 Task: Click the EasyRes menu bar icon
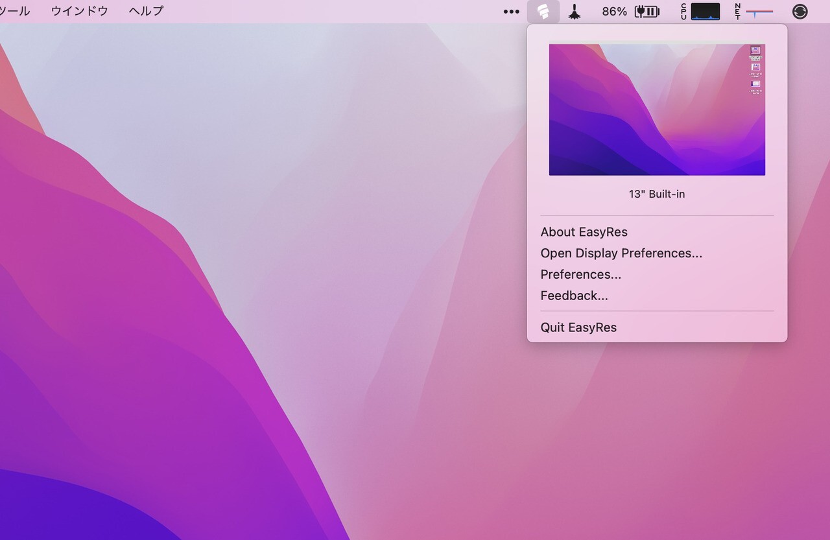[543, 11]
